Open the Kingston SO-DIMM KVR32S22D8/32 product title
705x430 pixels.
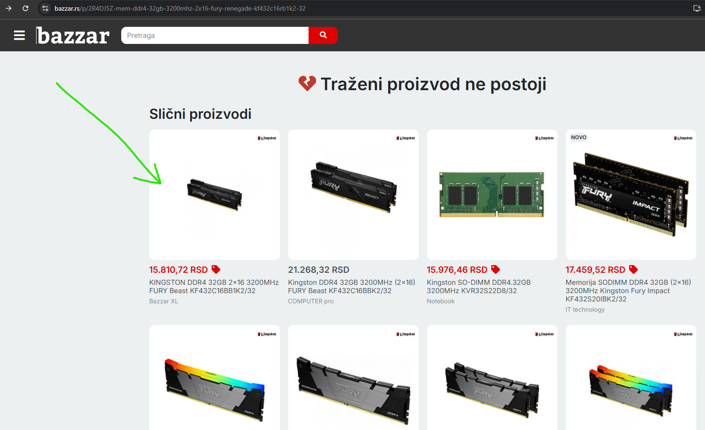(x=478, y=287)
